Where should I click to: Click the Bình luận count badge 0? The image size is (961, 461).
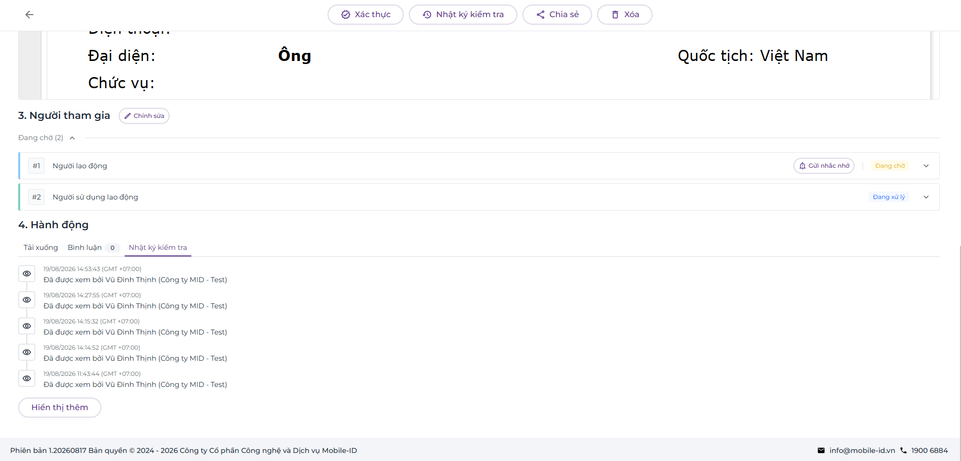click(112, 248)
